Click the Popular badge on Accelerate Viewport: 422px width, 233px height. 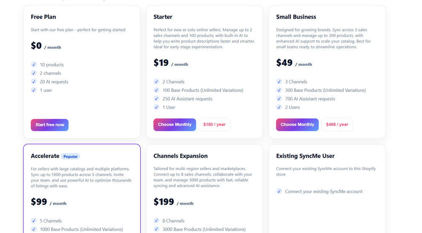coord(70,156)
